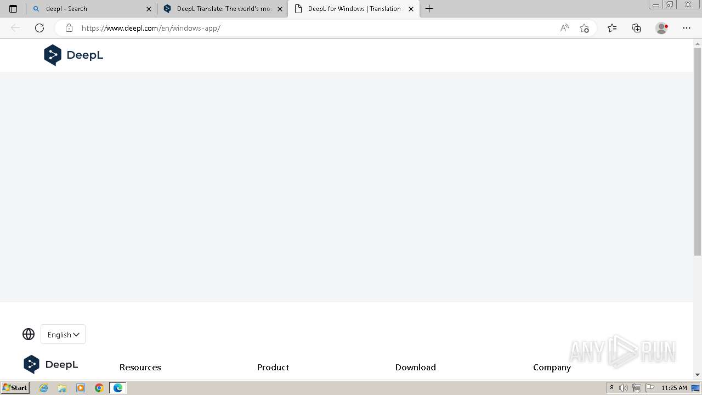Viewport: 702px width, 395px height.
Task: Go back to previous page
Action: point(15,28)
